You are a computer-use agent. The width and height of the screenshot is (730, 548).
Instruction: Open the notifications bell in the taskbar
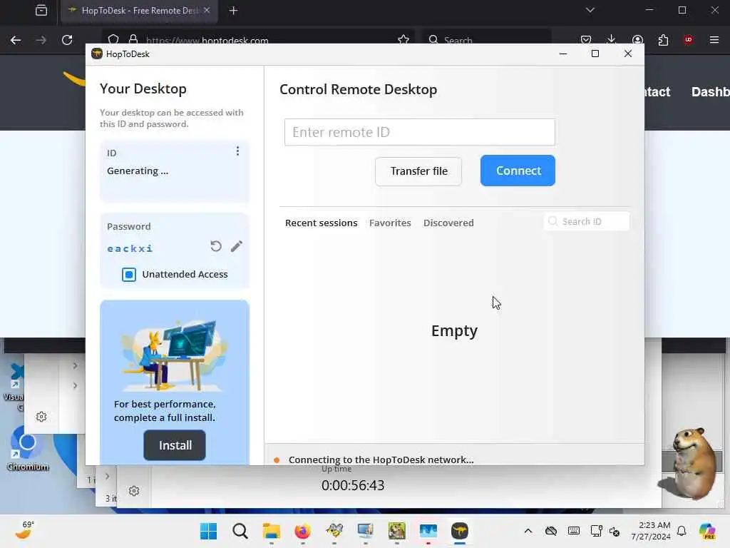[x=682, y=531]
